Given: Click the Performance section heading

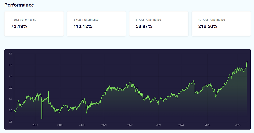Looking at the screenshot, I should tap(19, 5).
